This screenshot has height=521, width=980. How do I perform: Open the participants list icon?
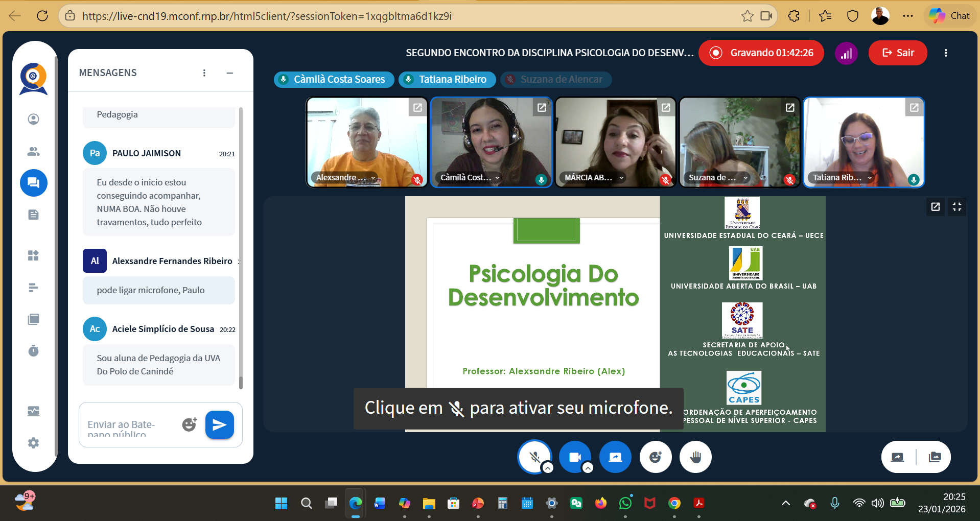[x=33, y=151]
